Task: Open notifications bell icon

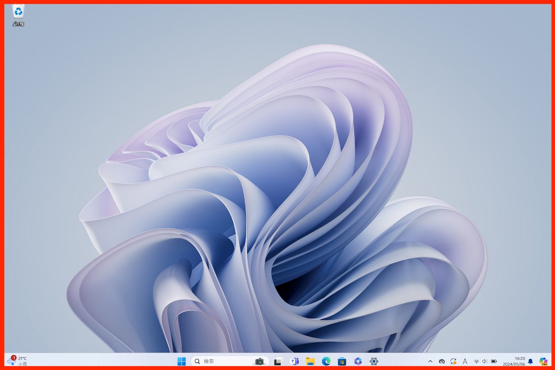Action: pos(530,361)
